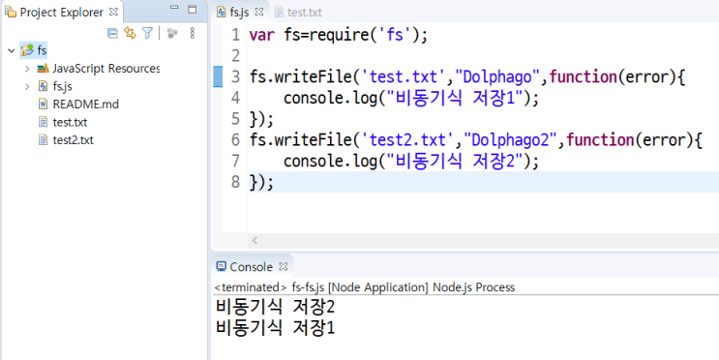Screen dimensions: 719x360
Task: Click the test.txt file icon in explorer
Action: point(44,122)
